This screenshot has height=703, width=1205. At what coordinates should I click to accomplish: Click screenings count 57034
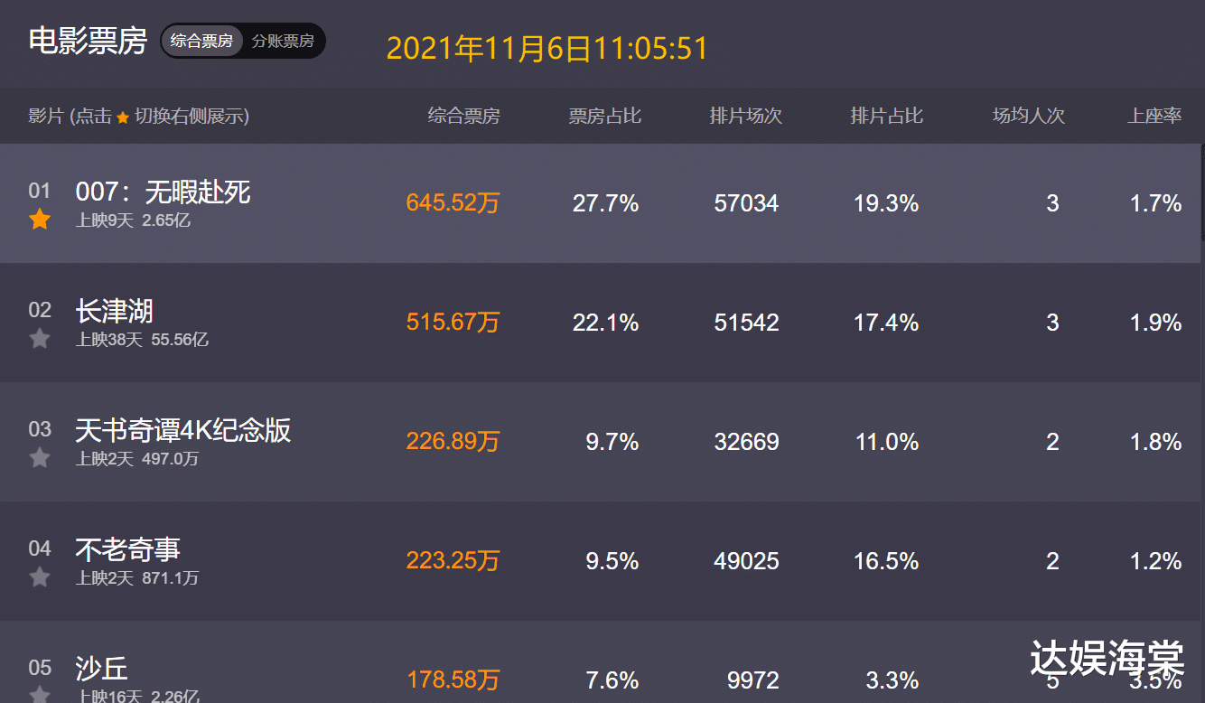pyautogui.click(x=746, y=203)
